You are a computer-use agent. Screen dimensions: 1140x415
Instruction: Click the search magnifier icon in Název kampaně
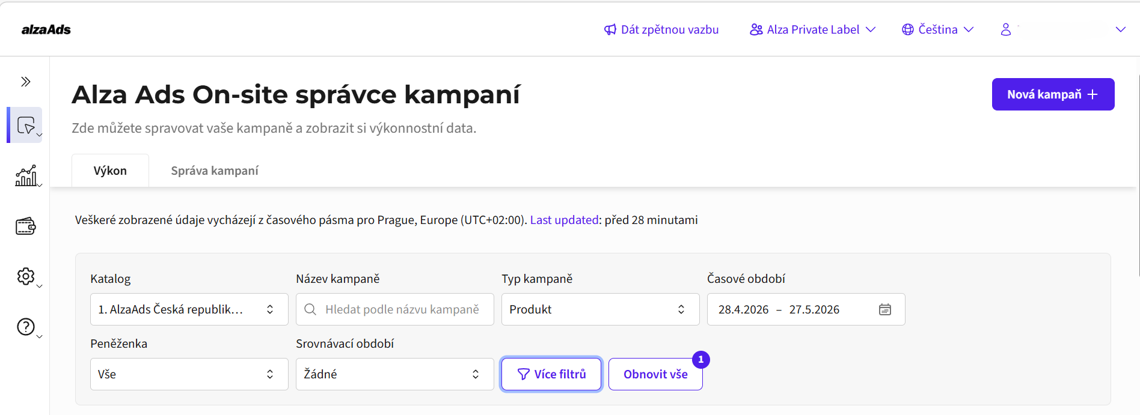pyautogui.click(x=310, y=309)
